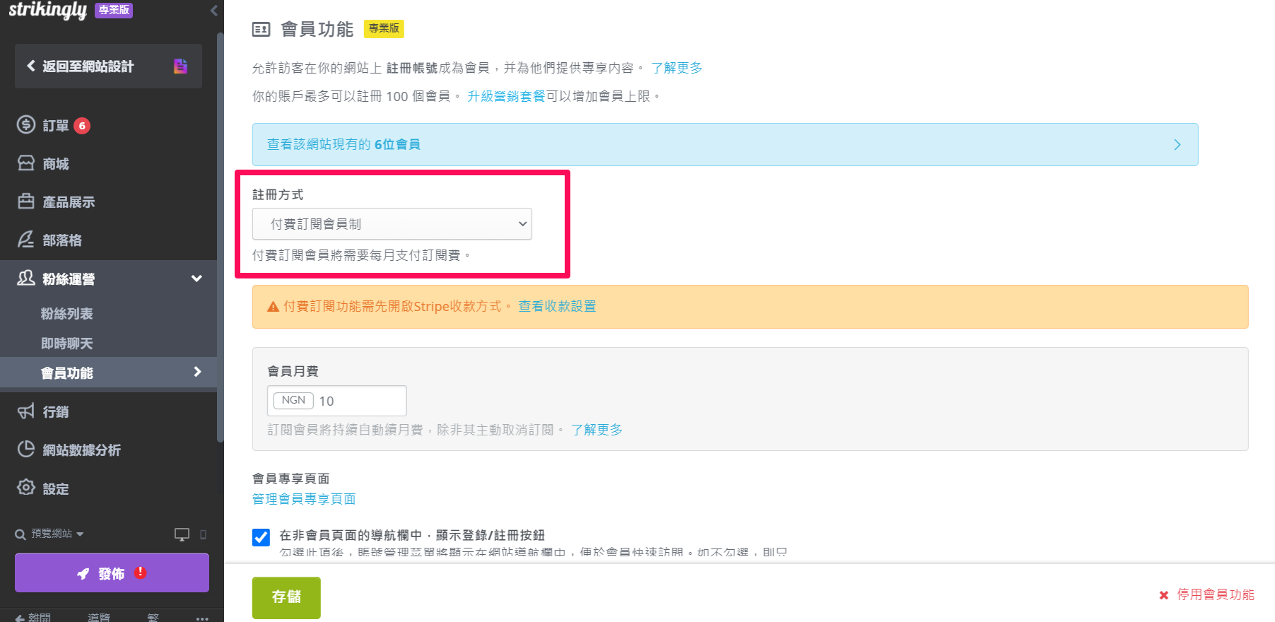Switch to desktop preview monitor icon
The width and height of the screenshot is (1275, 622).
(182, 534)
